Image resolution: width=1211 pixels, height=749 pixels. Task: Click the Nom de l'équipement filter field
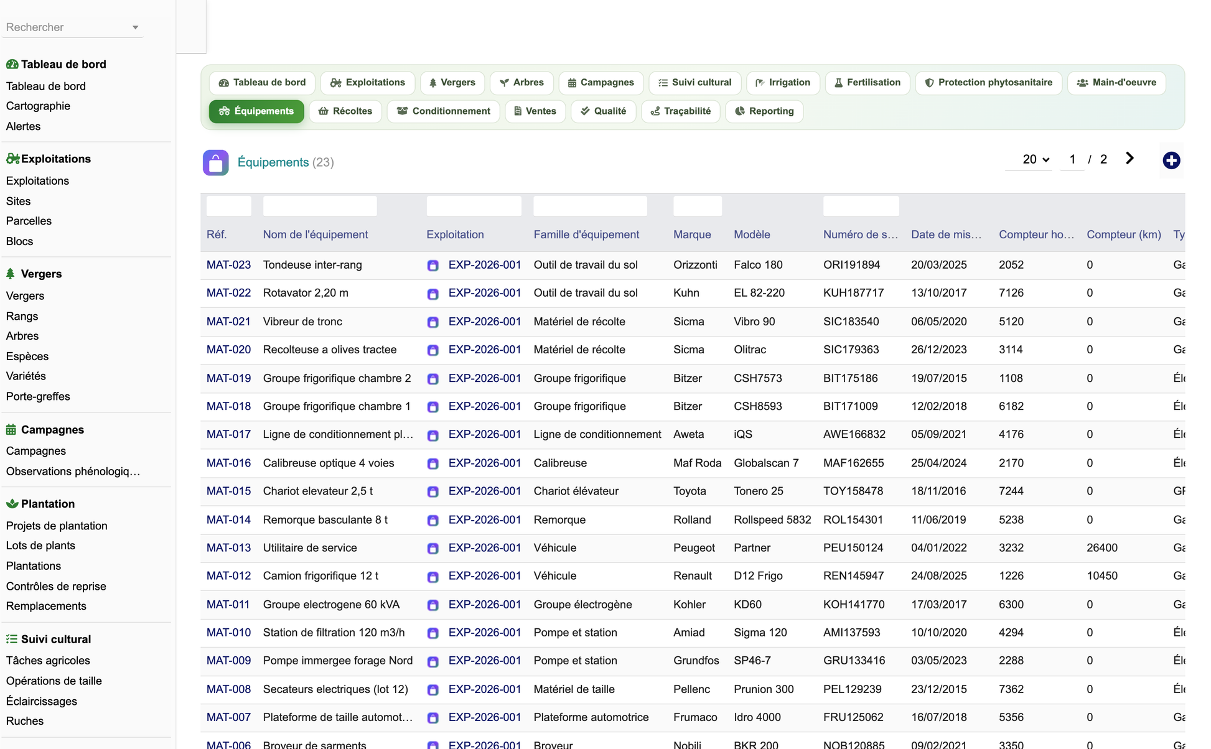[320, 206]
